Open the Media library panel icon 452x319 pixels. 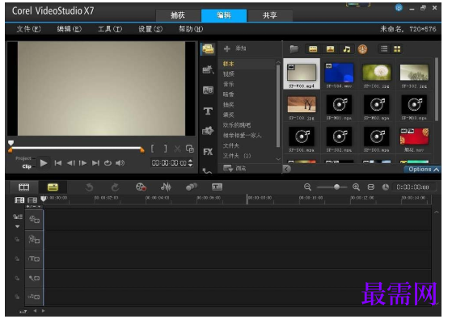click(x=208, y=49)
